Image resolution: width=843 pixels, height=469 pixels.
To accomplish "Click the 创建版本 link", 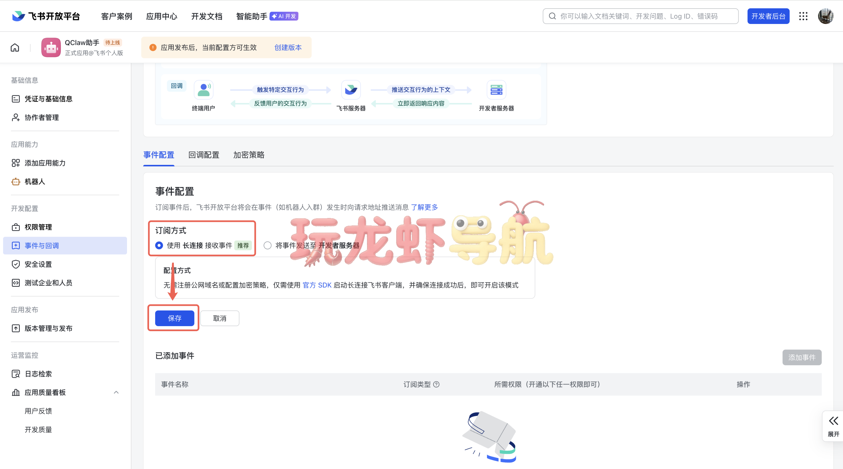I will (x=288, y=48).
